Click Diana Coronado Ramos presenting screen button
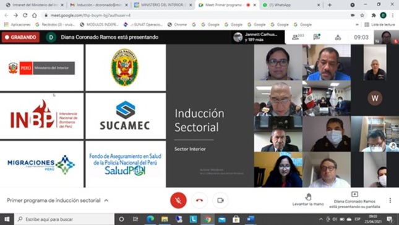 pyautogui.click(x=354, y=200)
